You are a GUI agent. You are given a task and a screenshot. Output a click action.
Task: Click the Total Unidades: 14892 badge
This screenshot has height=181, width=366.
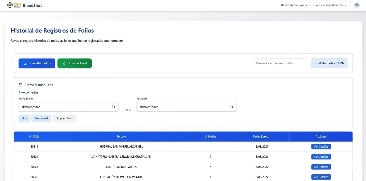tap(329, 63)
